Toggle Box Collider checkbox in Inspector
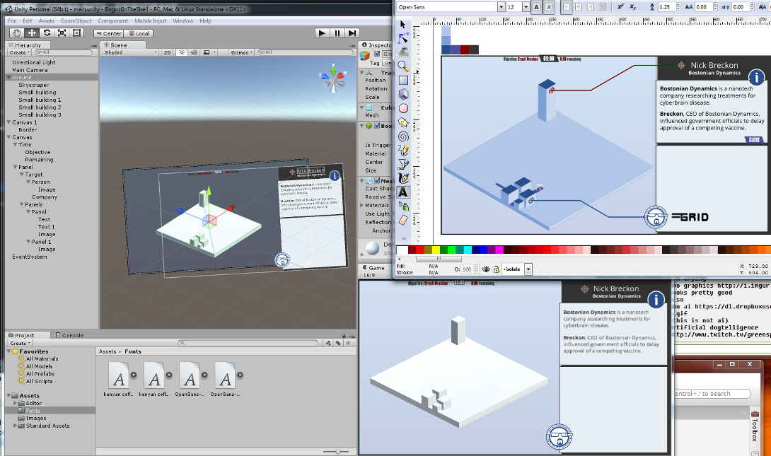771x456 pixels. pyautogui.click(x=377, y=126)
